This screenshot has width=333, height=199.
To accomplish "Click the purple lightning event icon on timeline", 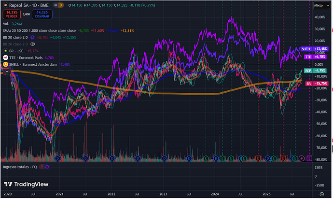I will pos(302,158).
